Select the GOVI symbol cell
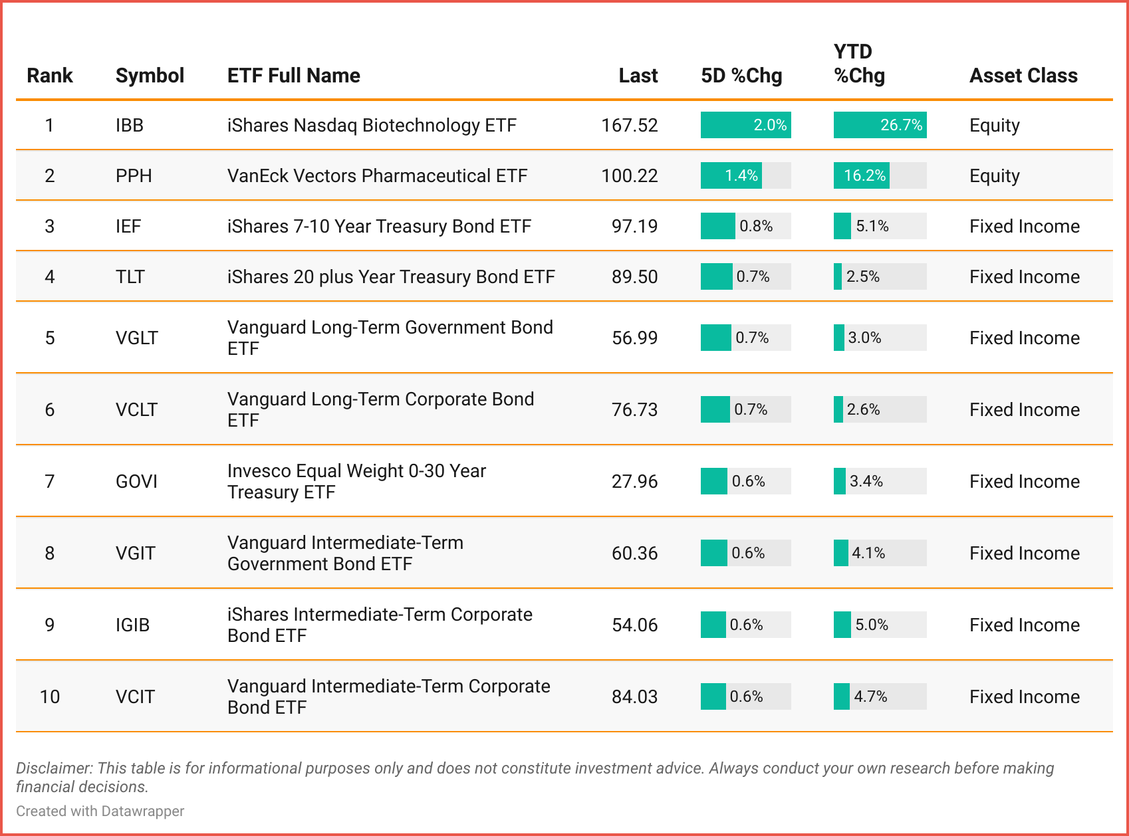 [136, 481]
